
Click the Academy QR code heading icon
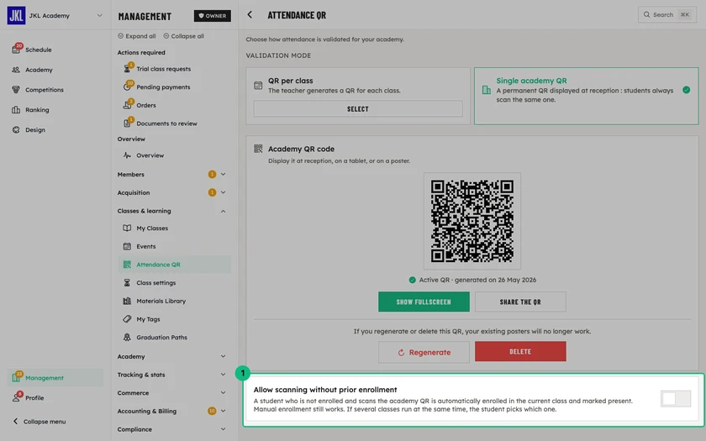point(258,149)
